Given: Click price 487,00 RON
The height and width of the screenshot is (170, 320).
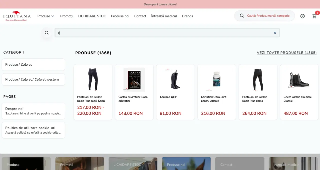Looking at the screenshot, I should [x=295, y=113].
